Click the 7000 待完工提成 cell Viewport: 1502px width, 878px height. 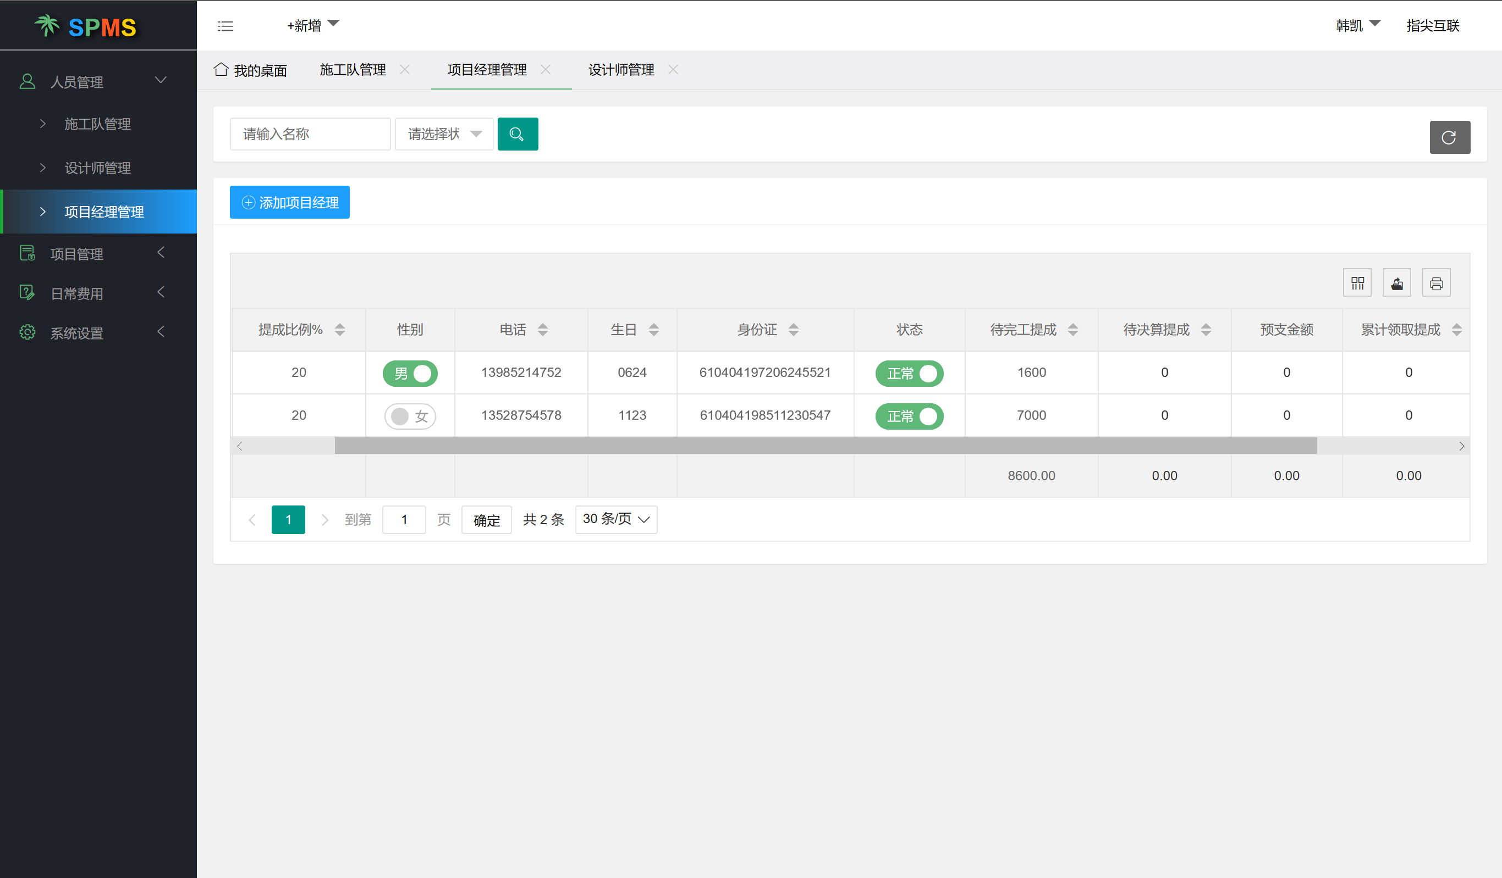pos(1031,415)
